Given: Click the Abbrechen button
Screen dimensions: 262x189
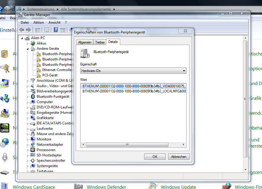Looking at the screenshot, I should click(x=179, y=157).
